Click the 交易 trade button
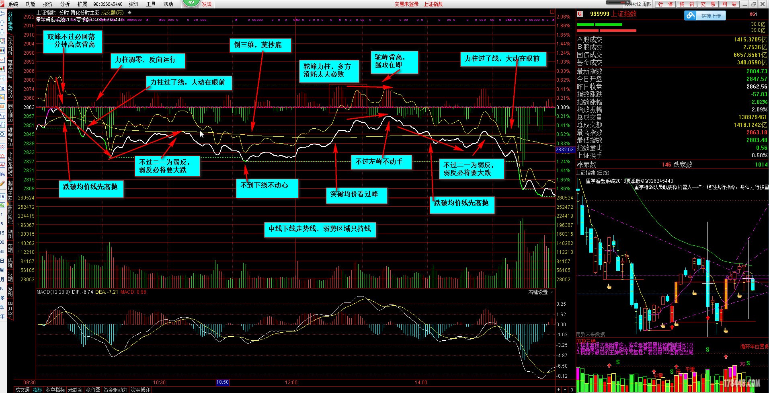The image size is (769, 393). [x=708, y=4]
